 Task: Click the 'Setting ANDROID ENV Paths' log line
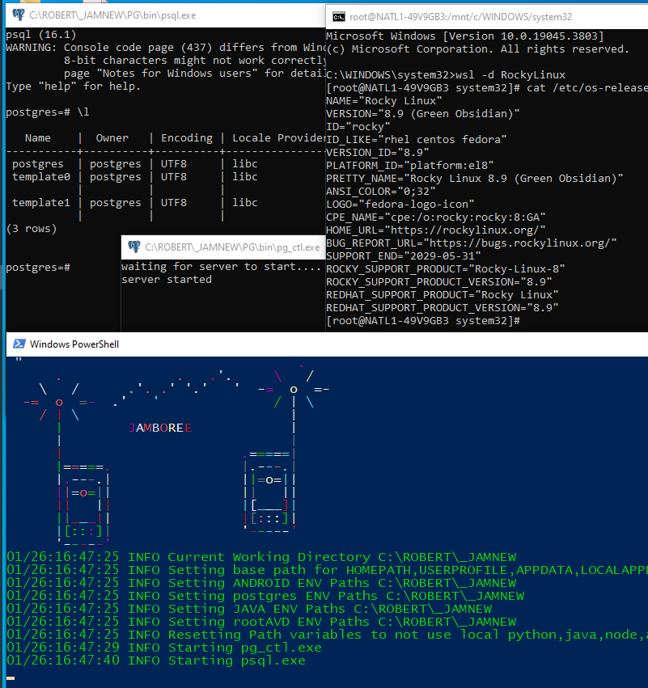[261, 583]
